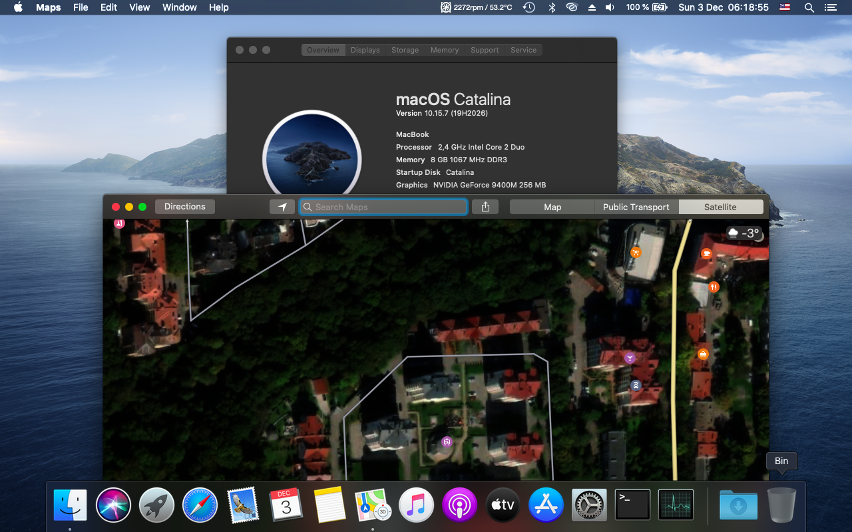The image size is (852, 532).
Task: Open Apple TV app in Dock
Action: pos(503,505)
